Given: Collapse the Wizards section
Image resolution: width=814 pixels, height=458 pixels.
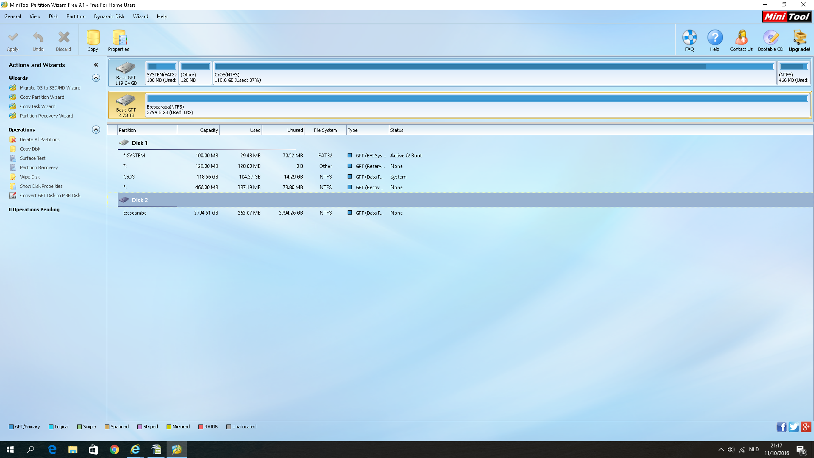Looking at the screenshot, I should [96, 78].
